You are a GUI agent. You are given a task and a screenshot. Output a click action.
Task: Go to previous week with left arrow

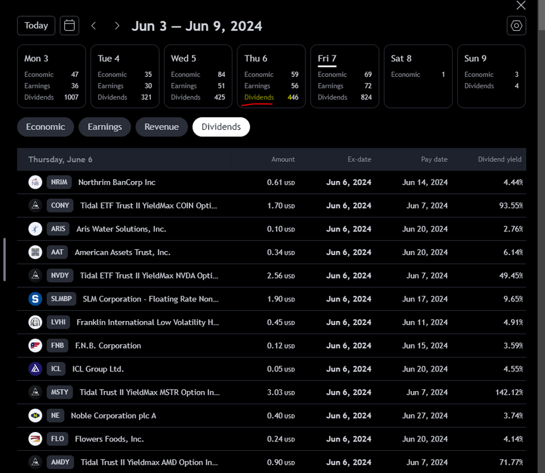click(x=94, y=26)
